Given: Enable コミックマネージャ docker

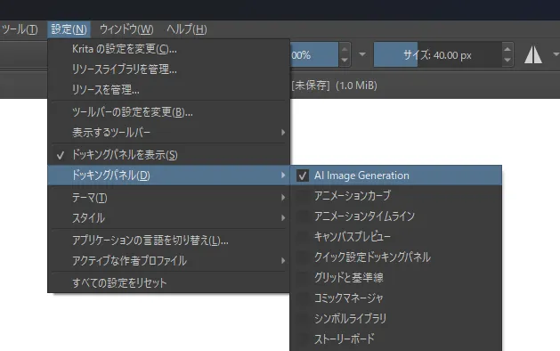Looking at the screenshot, I should click(395, 298).
